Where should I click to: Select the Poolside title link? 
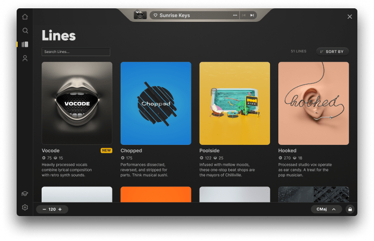tap(210, 151)
